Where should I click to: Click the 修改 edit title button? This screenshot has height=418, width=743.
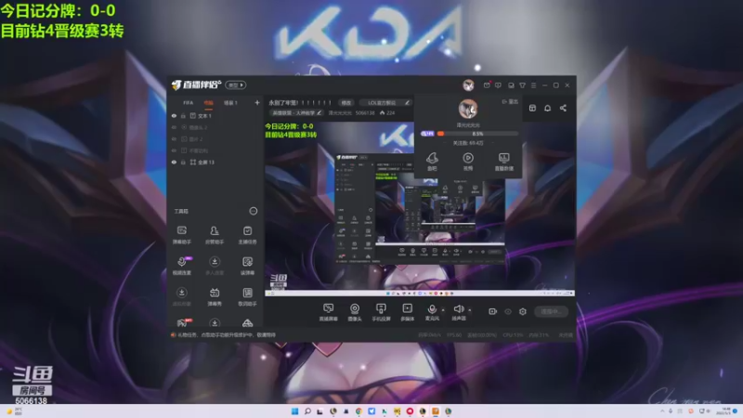[345, 102]
